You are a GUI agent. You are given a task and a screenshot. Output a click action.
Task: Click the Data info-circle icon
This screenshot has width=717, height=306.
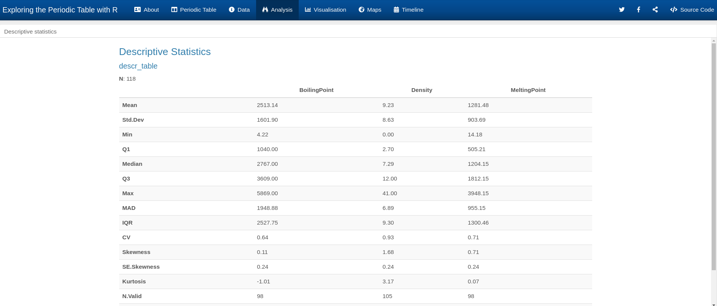click(x=232, y=10)
